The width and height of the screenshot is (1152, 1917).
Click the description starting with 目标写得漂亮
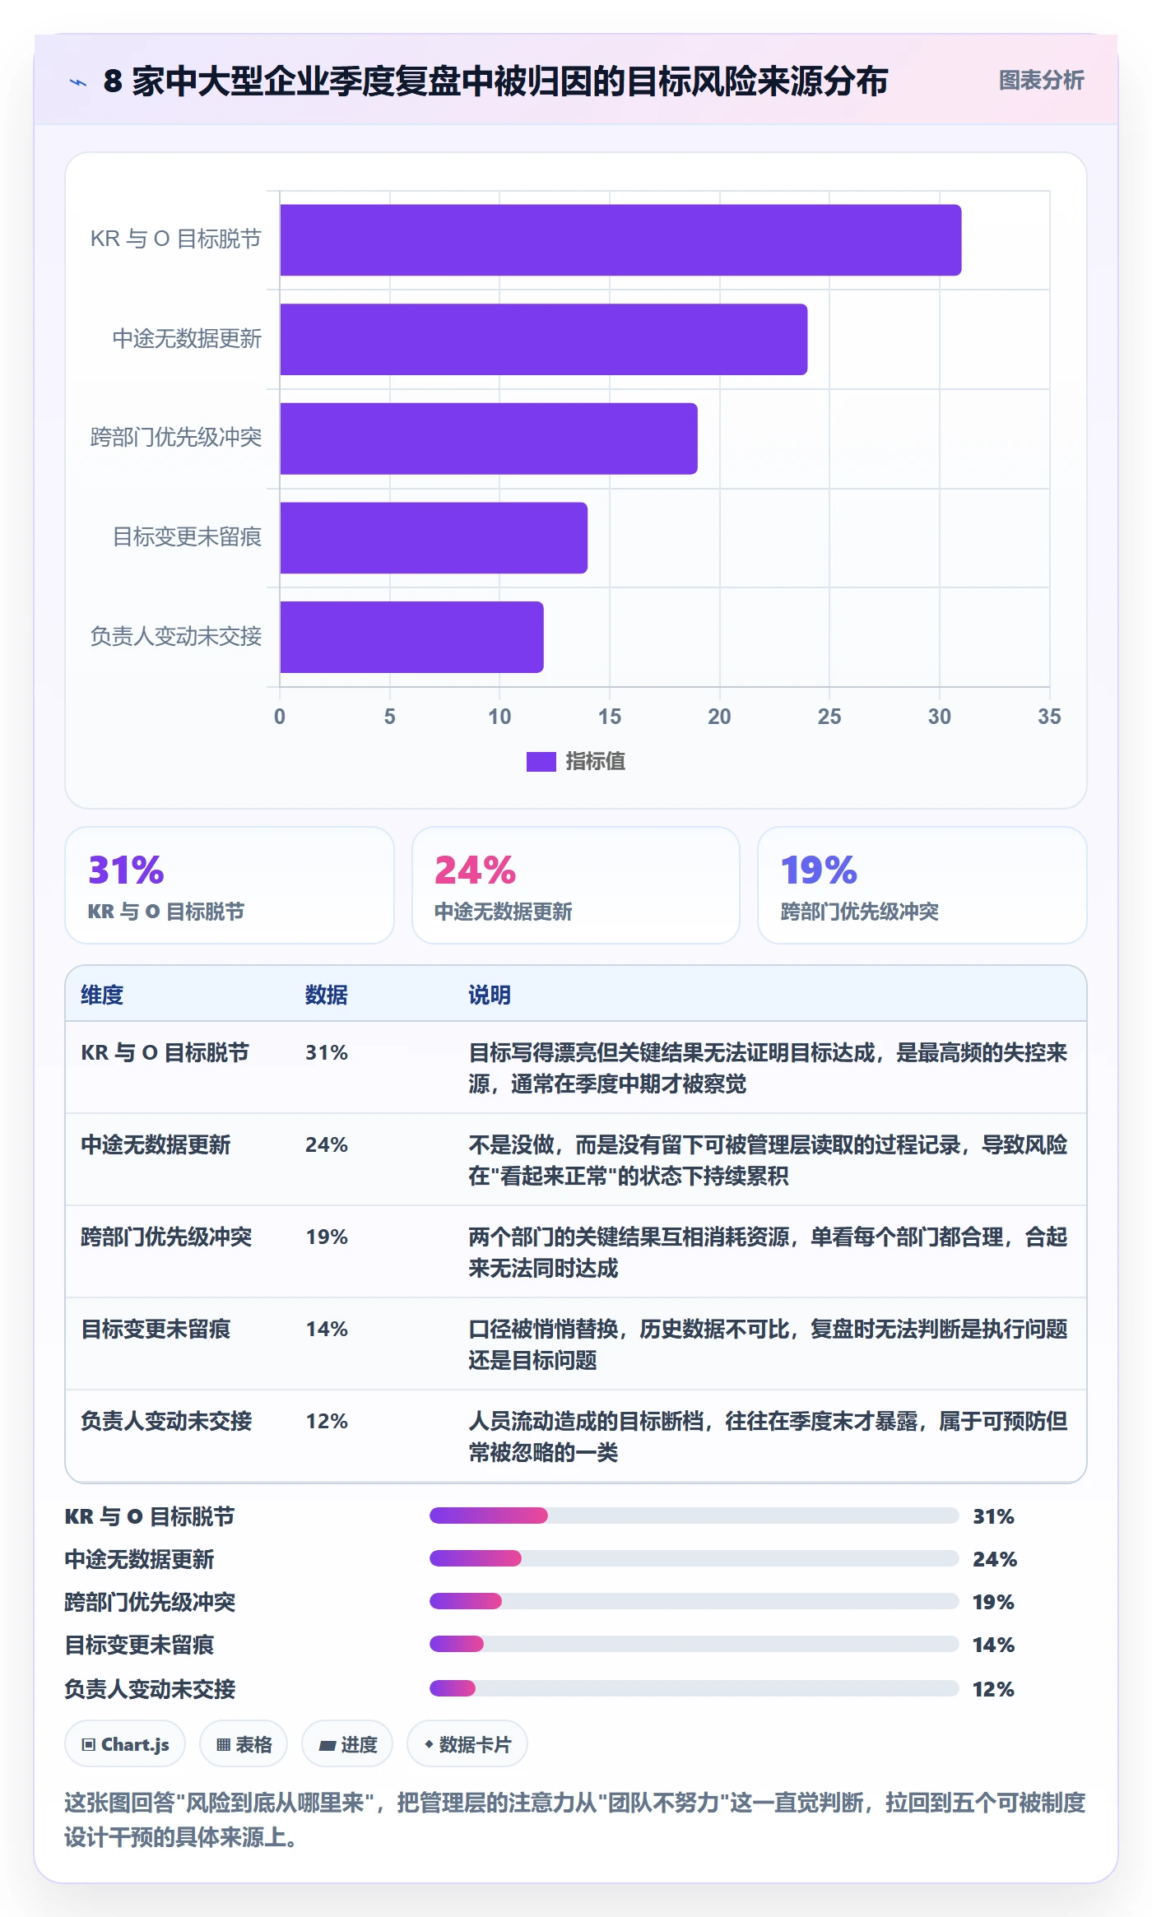[768, 1068]
